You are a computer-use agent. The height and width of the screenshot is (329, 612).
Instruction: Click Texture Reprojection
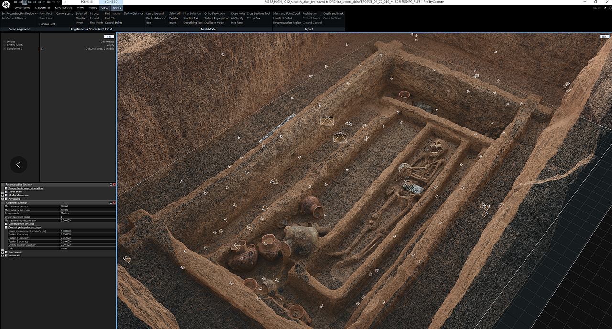[217, 18]
